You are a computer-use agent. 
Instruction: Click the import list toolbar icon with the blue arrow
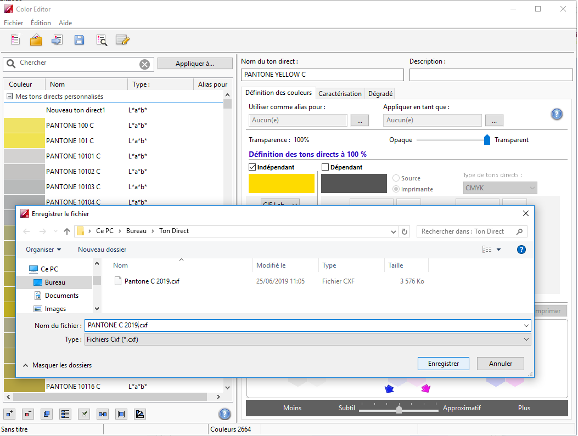pyautogui.click(x=57, y=39)
